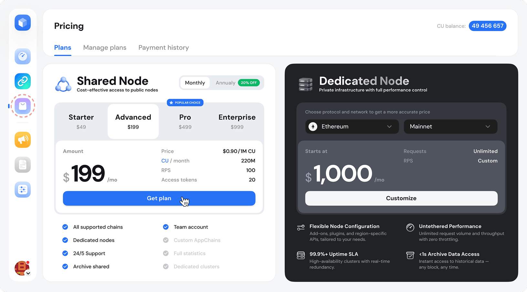Click the "Untethered Performance" heading
527x292 pixels.
coord(450,226)
